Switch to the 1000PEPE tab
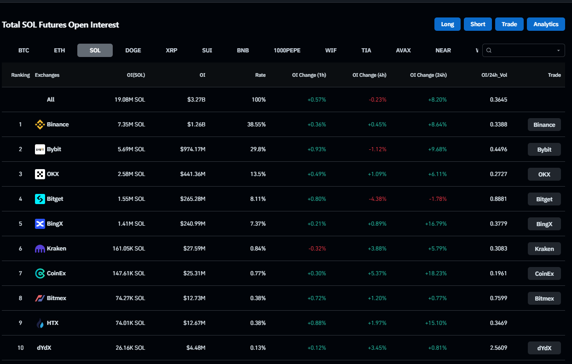The image size is (572, 364). point(287,51)
